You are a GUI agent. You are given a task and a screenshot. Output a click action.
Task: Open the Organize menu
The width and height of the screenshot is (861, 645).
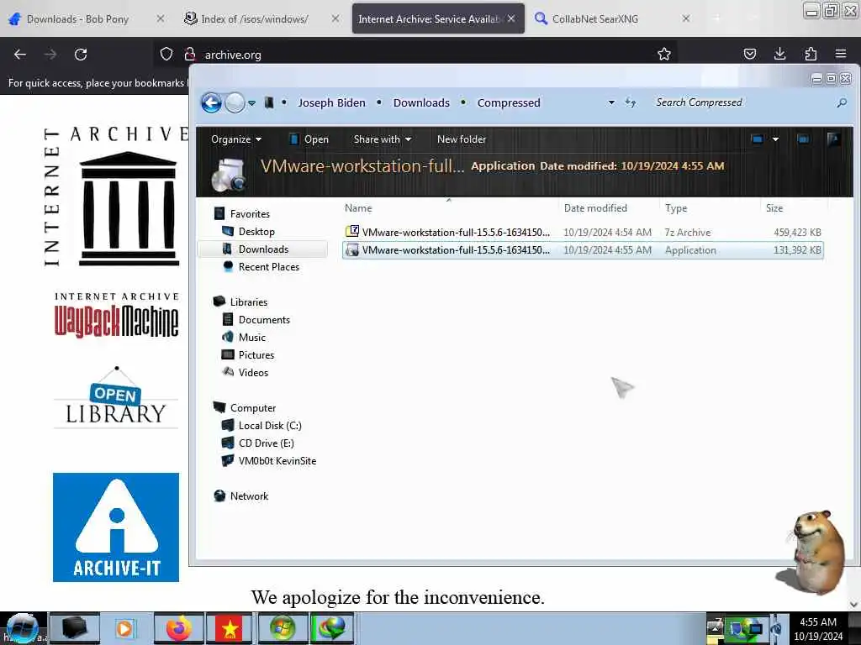(236, 139)
